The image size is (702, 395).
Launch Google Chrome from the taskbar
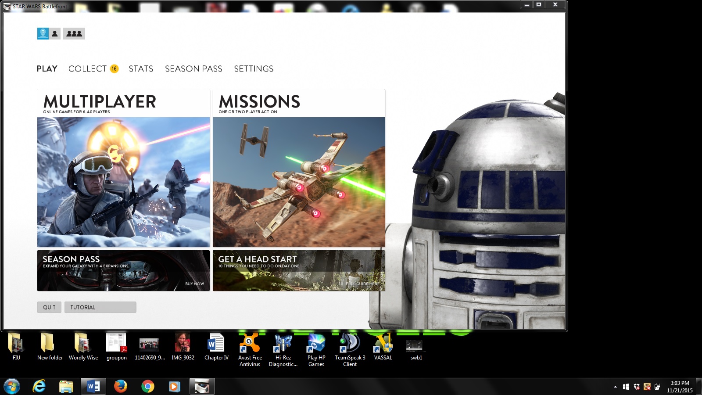click(148, 386)
